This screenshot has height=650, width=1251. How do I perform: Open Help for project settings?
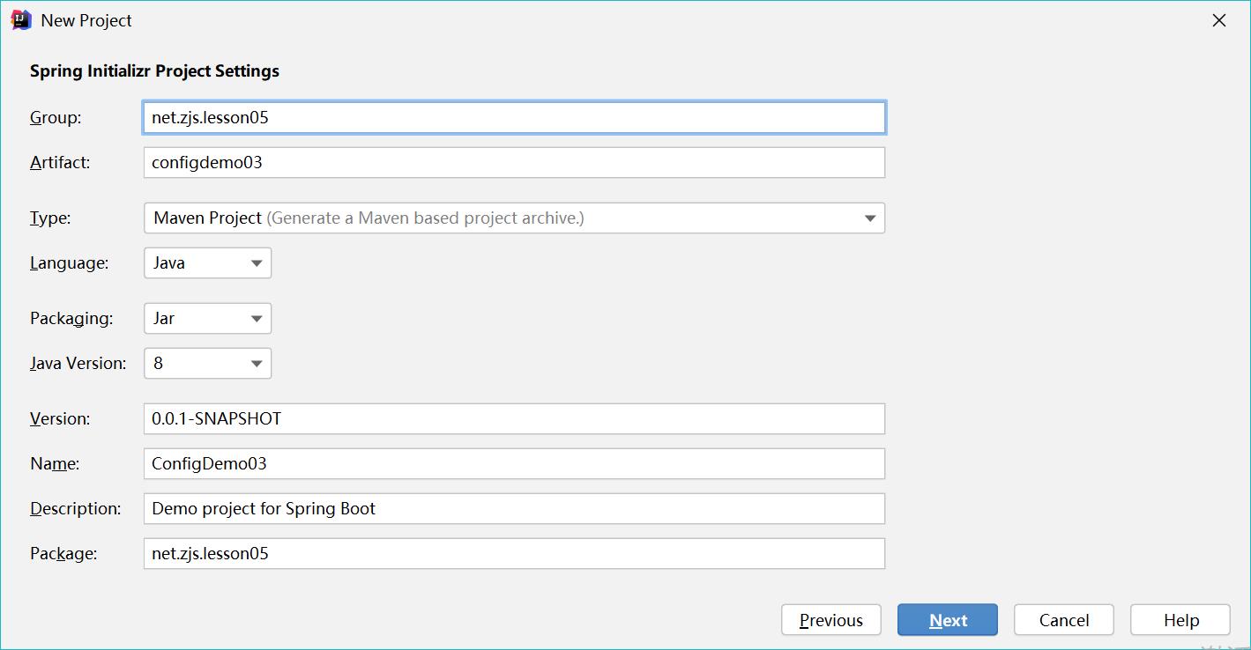1180,620
